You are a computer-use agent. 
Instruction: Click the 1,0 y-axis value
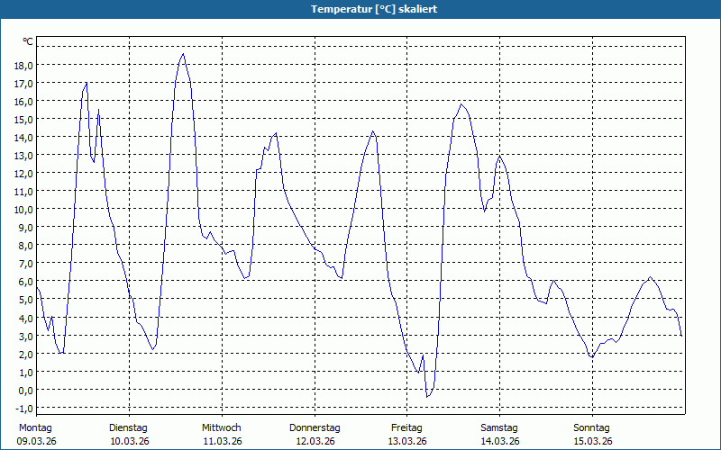[26, 372]
